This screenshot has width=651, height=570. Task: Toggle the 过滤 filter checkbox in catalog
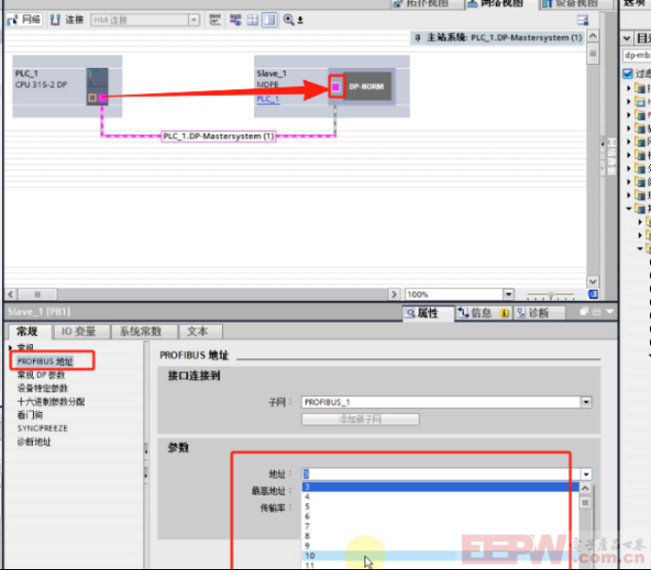coord(627,73)
